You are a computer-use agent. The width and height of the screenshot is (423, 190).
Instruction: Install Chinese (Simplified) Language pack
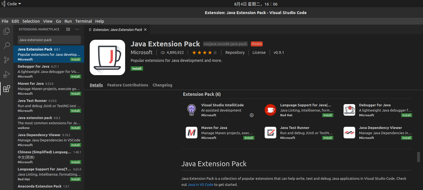75,162
